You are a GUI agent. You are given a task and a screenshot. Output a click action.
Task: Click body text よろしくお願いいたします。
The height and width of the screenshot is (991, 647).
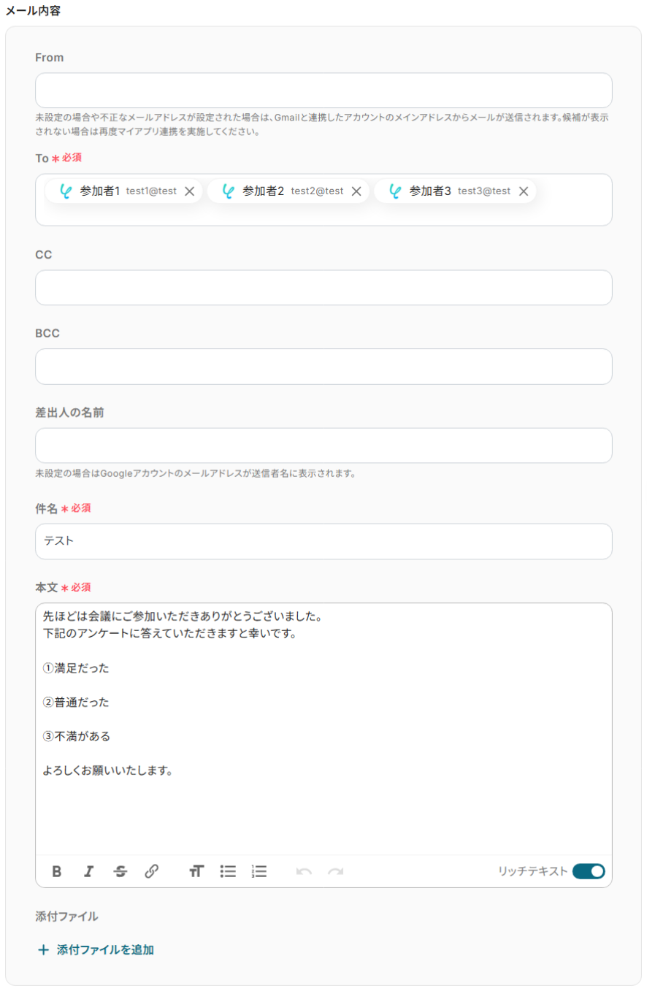click(108, 770)
